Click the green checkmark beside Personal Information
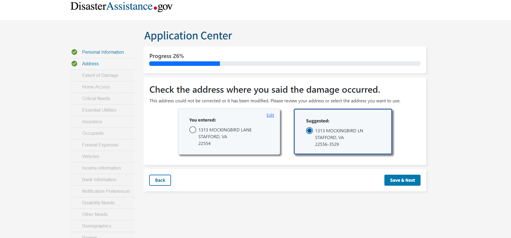The height and width of the screenshot is (238, 511). (74, 52)
